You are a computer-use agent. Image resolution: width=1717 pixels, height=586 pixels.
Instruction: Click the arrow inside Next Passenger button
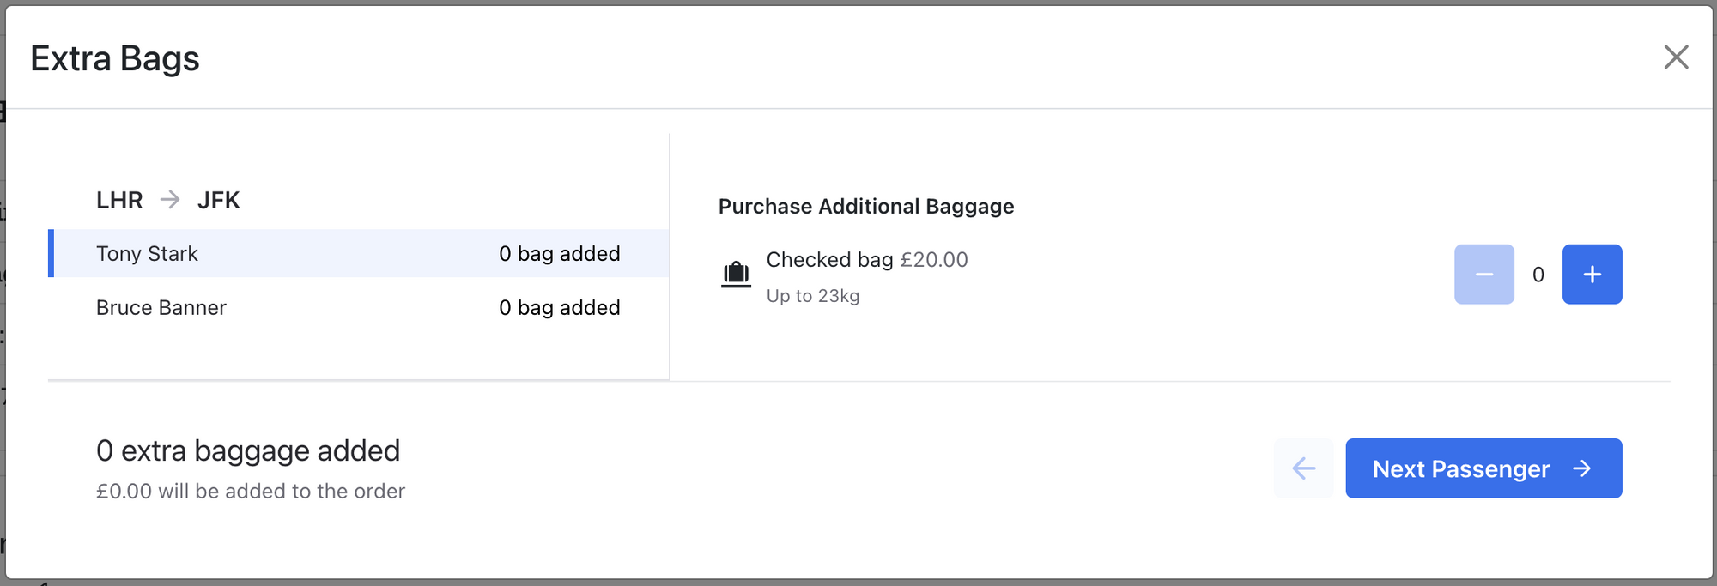[x=1582, y=468]
